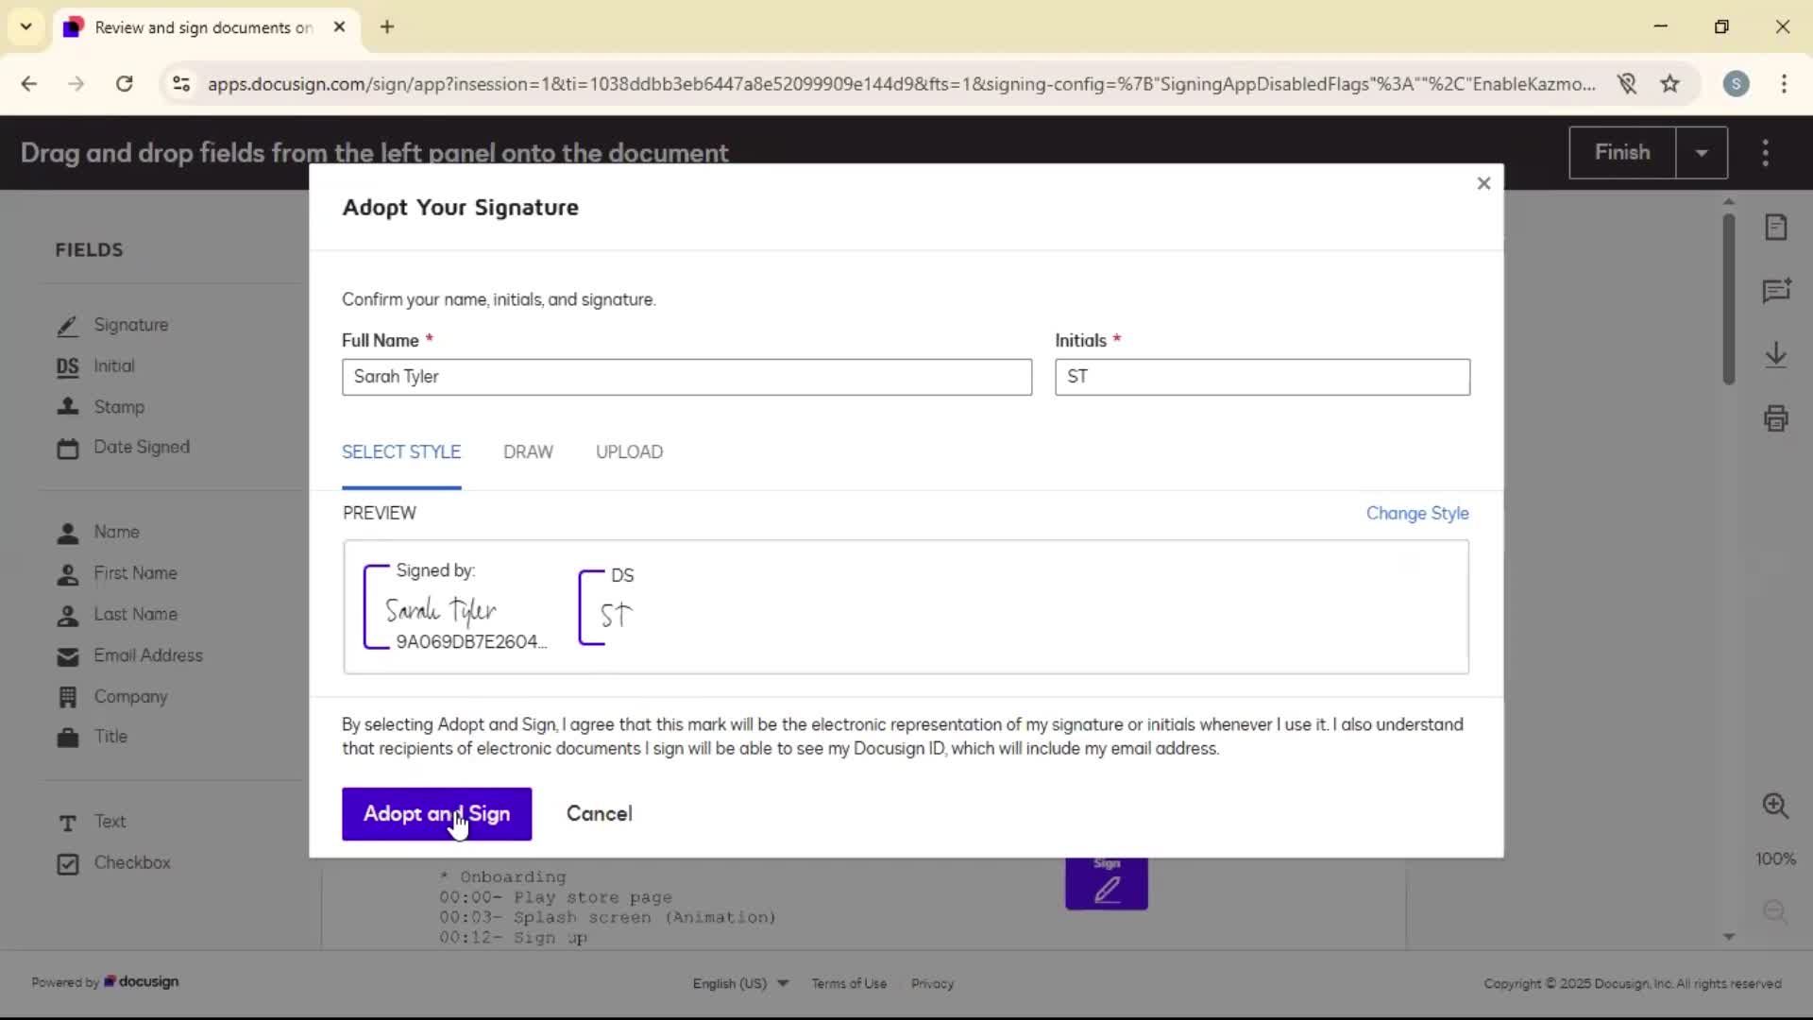Click the Change Style link

pyautogui.click(x=1417, y=514)
